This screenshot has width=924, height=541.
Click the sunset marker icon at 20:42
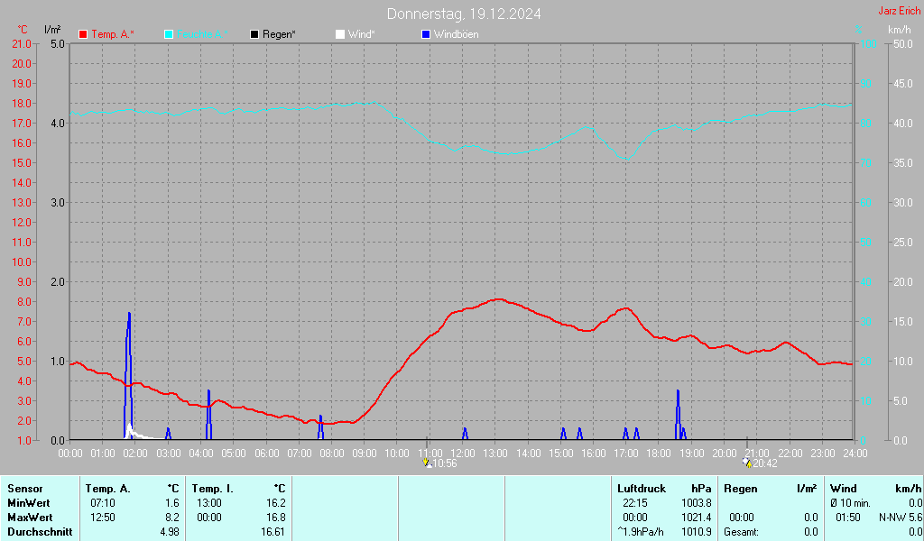(x=746, y=463)
